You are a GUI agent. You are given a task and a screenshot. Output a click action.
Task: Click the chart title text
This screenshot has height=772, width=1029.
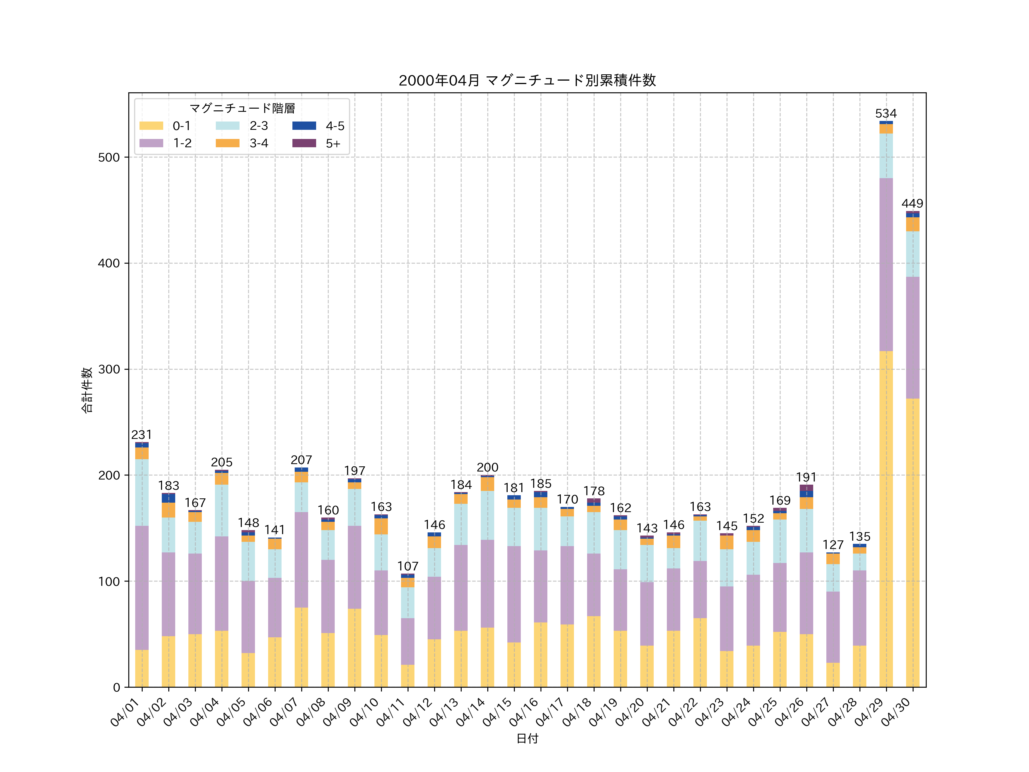click(x=527, y=81)
